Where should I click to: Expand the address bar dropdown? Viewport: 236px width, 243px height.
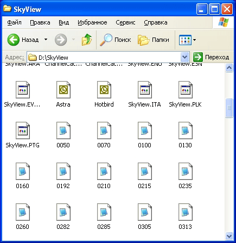pyautogui.click(x=184, y=57)
